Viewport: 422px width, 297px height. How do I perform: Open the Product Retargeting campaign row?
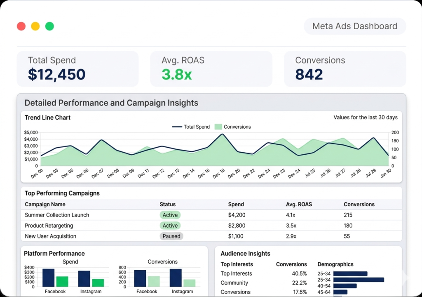(x=49, y=226)
